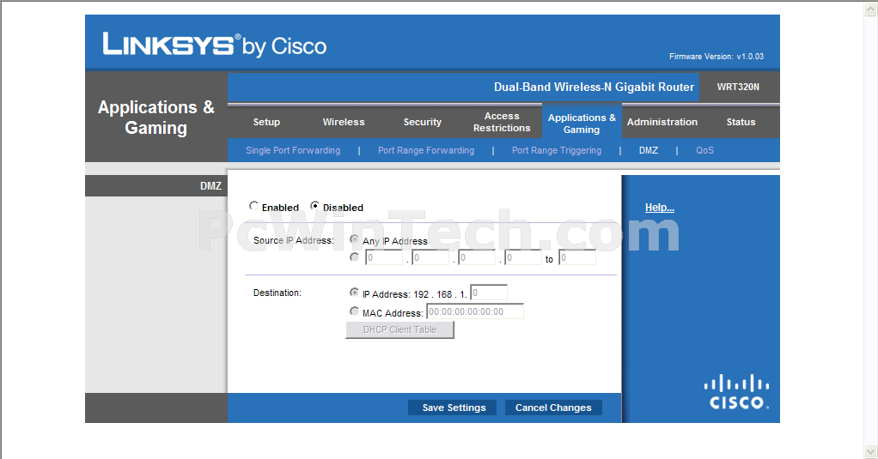Click the Destination label

coord(277,293)
